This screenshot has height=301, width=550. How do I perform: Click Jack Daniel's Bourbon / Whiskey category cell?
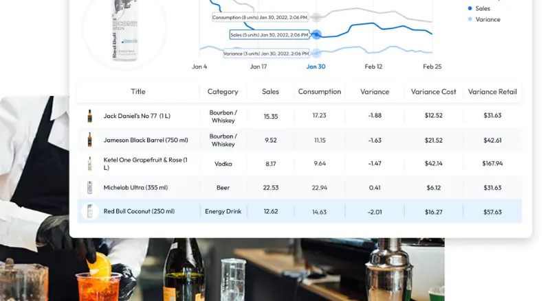(223, 117)
